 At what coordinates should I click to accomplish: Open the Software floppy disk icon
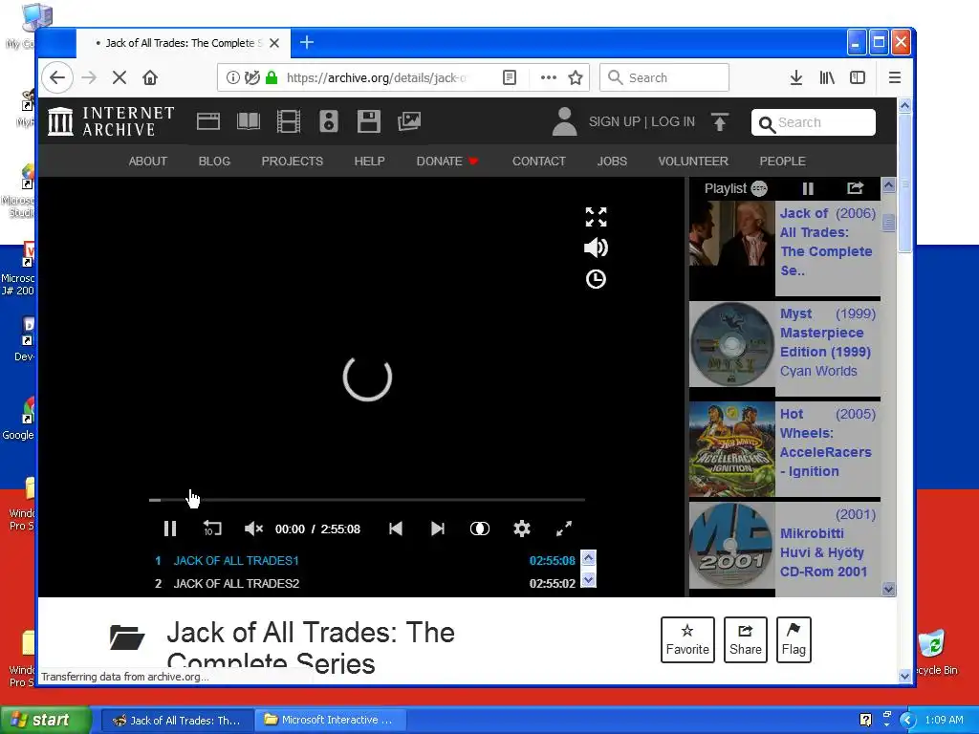(x=369, y=121)
